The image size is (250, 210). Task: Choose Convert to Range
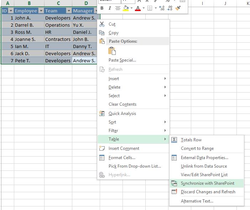(x=197, y=148)
